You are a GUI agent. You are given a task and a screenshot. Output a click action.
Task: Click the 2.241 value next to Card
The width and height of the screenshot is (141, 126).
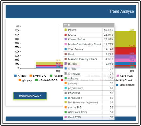[x=109, y=54]
